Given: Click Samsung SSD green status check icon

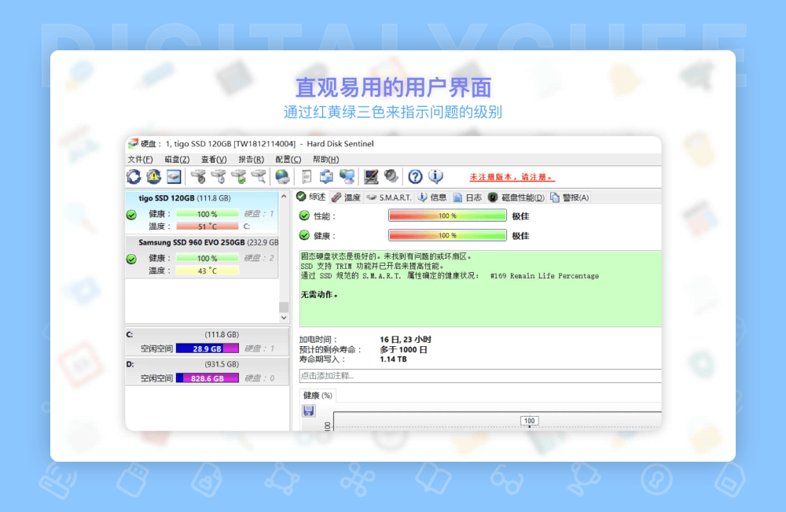Looking at the screenshot, I should [x=131, y=259].
